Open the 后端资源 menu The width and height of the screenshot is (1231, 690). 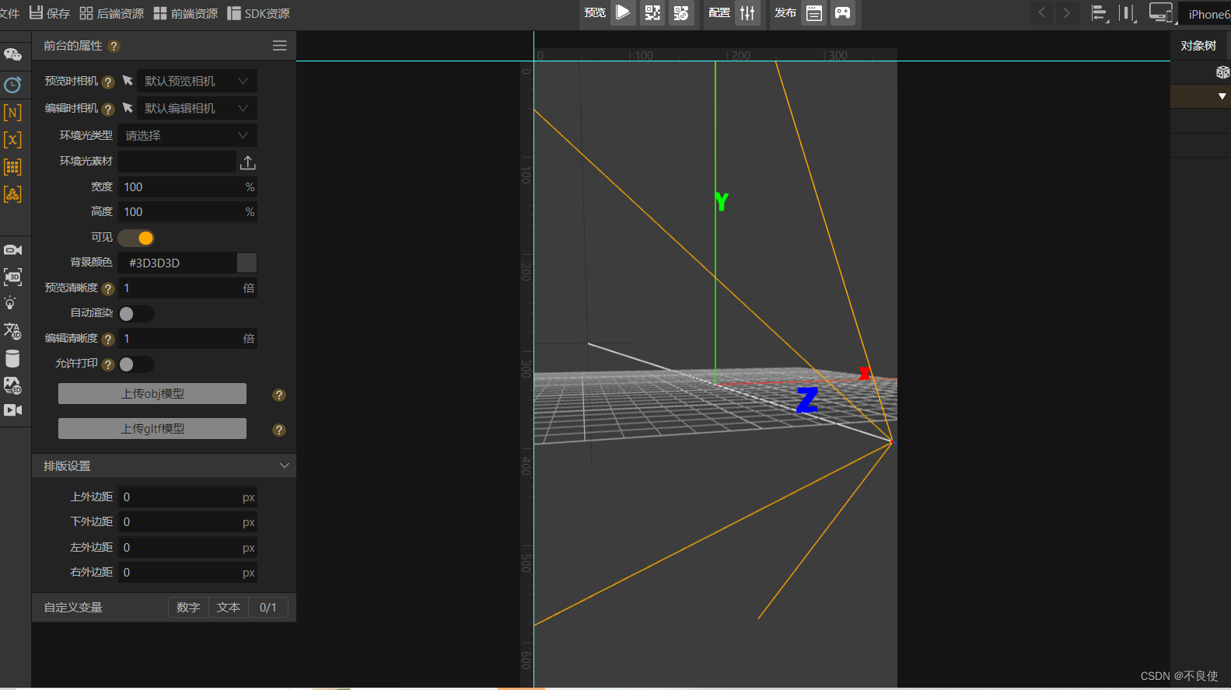pos(112,13)
